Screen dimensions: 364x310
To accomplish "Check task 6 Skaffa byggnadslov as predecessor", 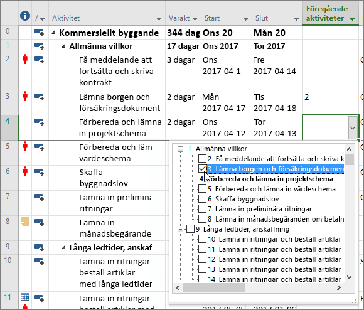I will [202, 199].
